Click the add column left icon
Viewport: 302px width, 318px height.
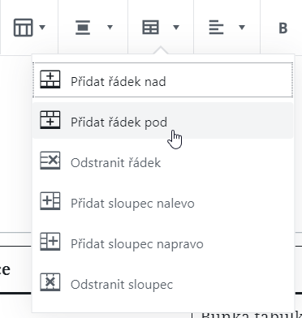click(x=50, y=201)
